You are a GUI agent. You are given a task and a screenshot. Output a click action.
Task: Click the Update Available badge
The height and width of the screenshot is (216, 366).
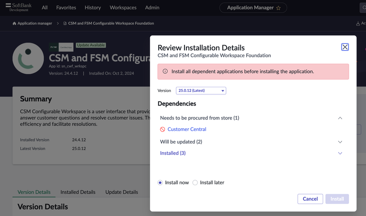pyautogui.click(x=91, y=45)
